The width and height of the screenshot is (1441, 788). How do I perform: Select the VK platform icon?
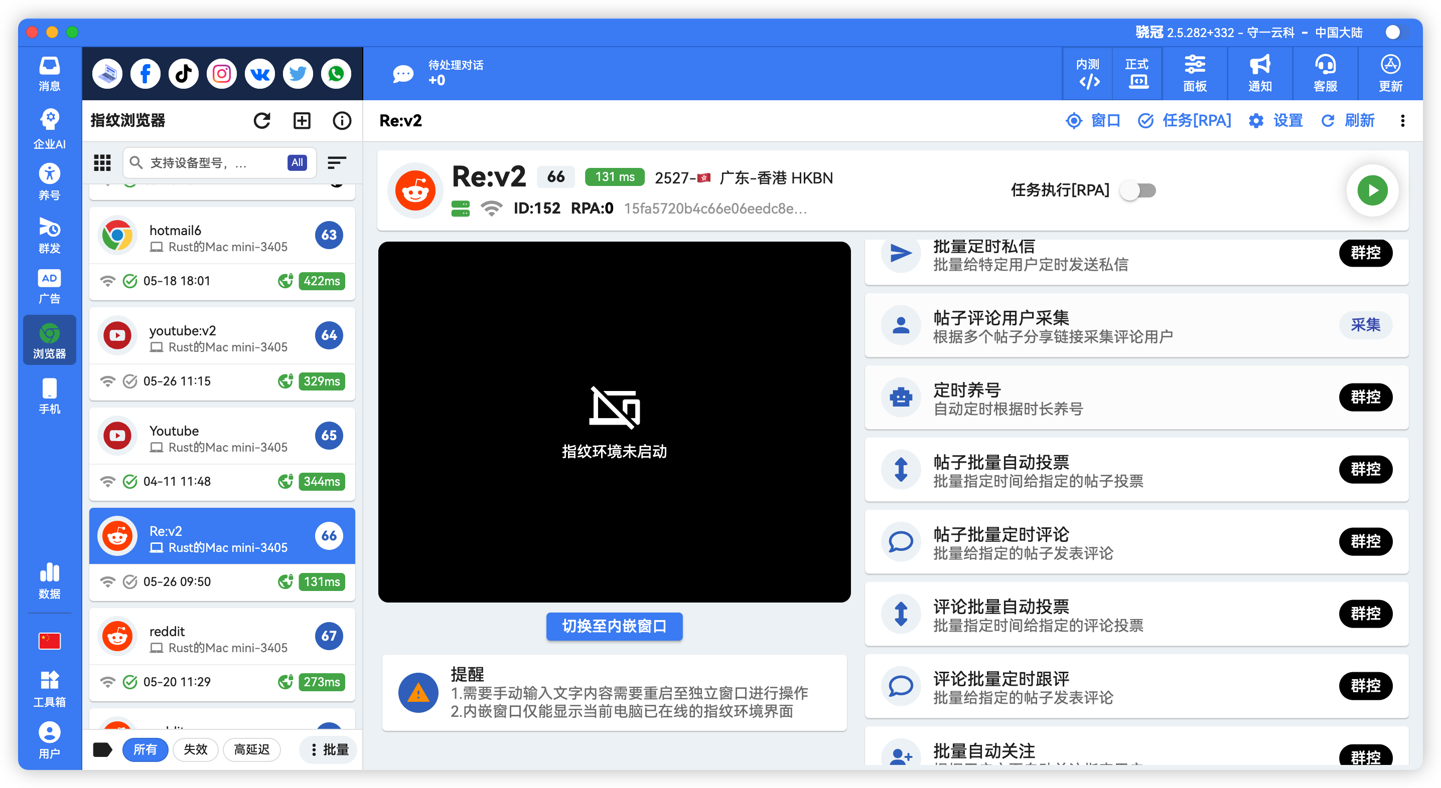(x=259, y=74)
